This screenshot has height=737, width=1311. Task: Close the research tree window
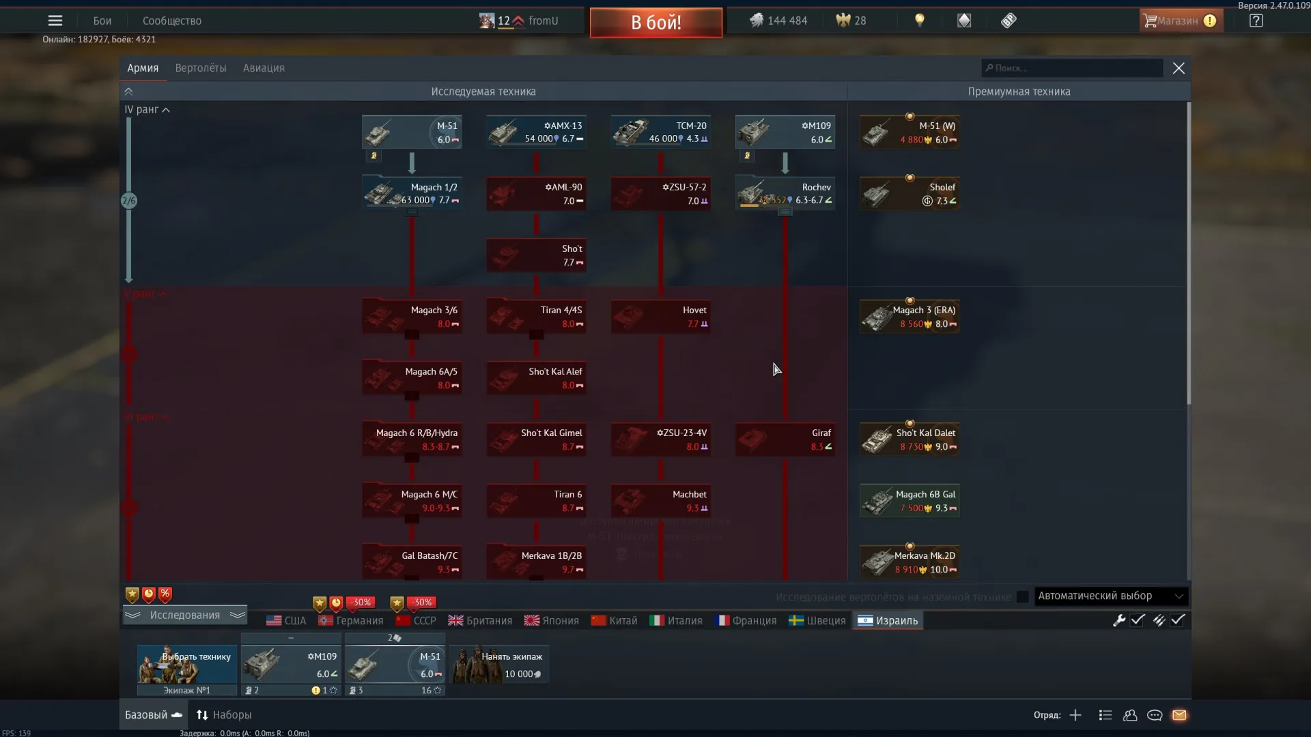point(1179,68)
